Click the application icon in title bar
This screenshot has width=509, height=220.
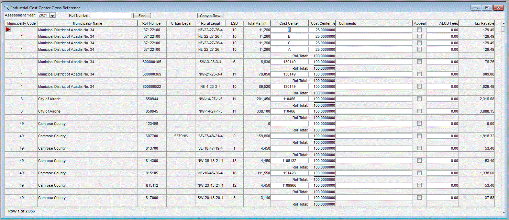coord(7,8)
